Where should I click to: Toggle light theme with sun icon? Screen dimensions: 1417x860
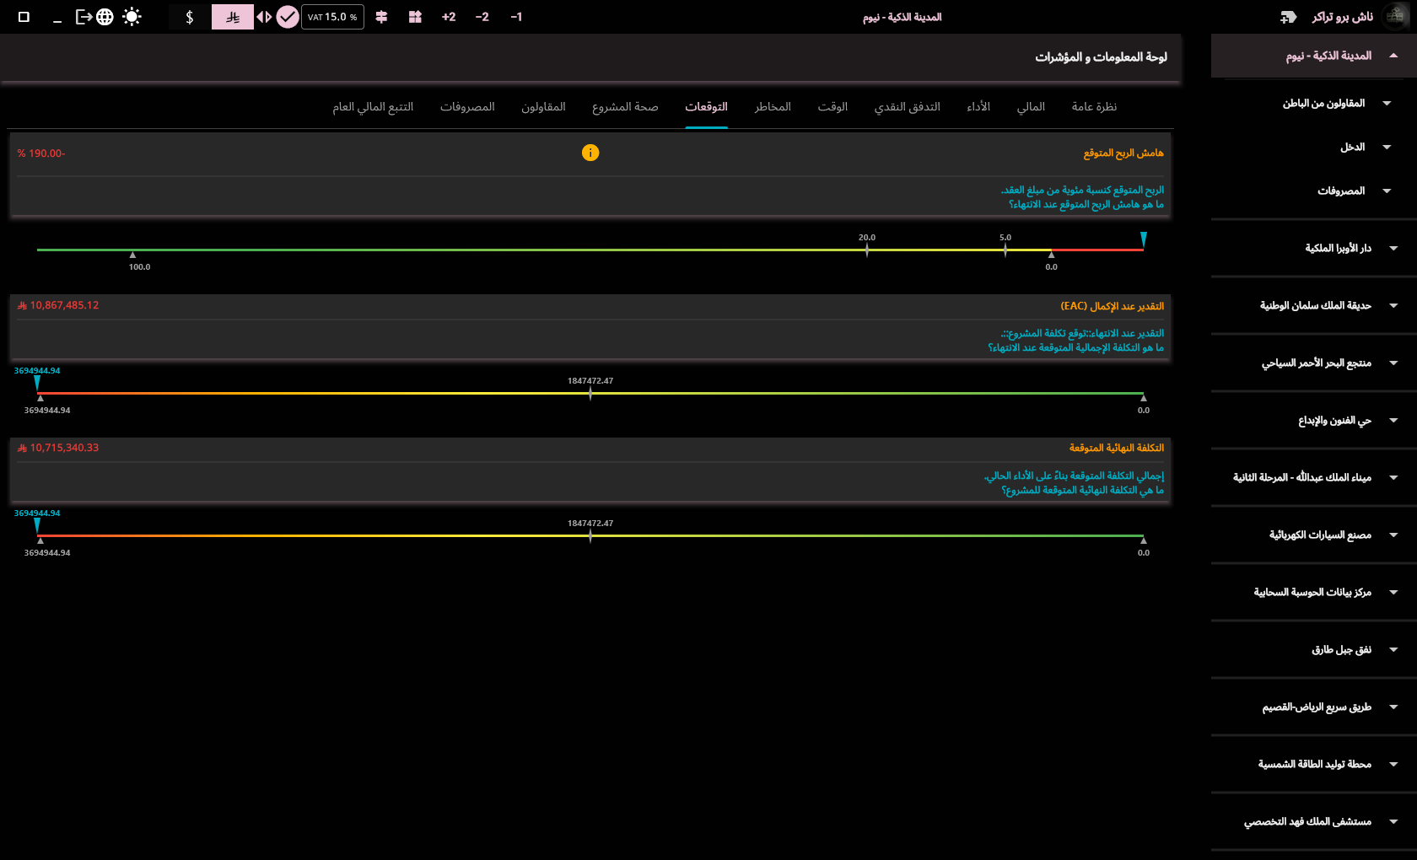(x=132, y=17)
